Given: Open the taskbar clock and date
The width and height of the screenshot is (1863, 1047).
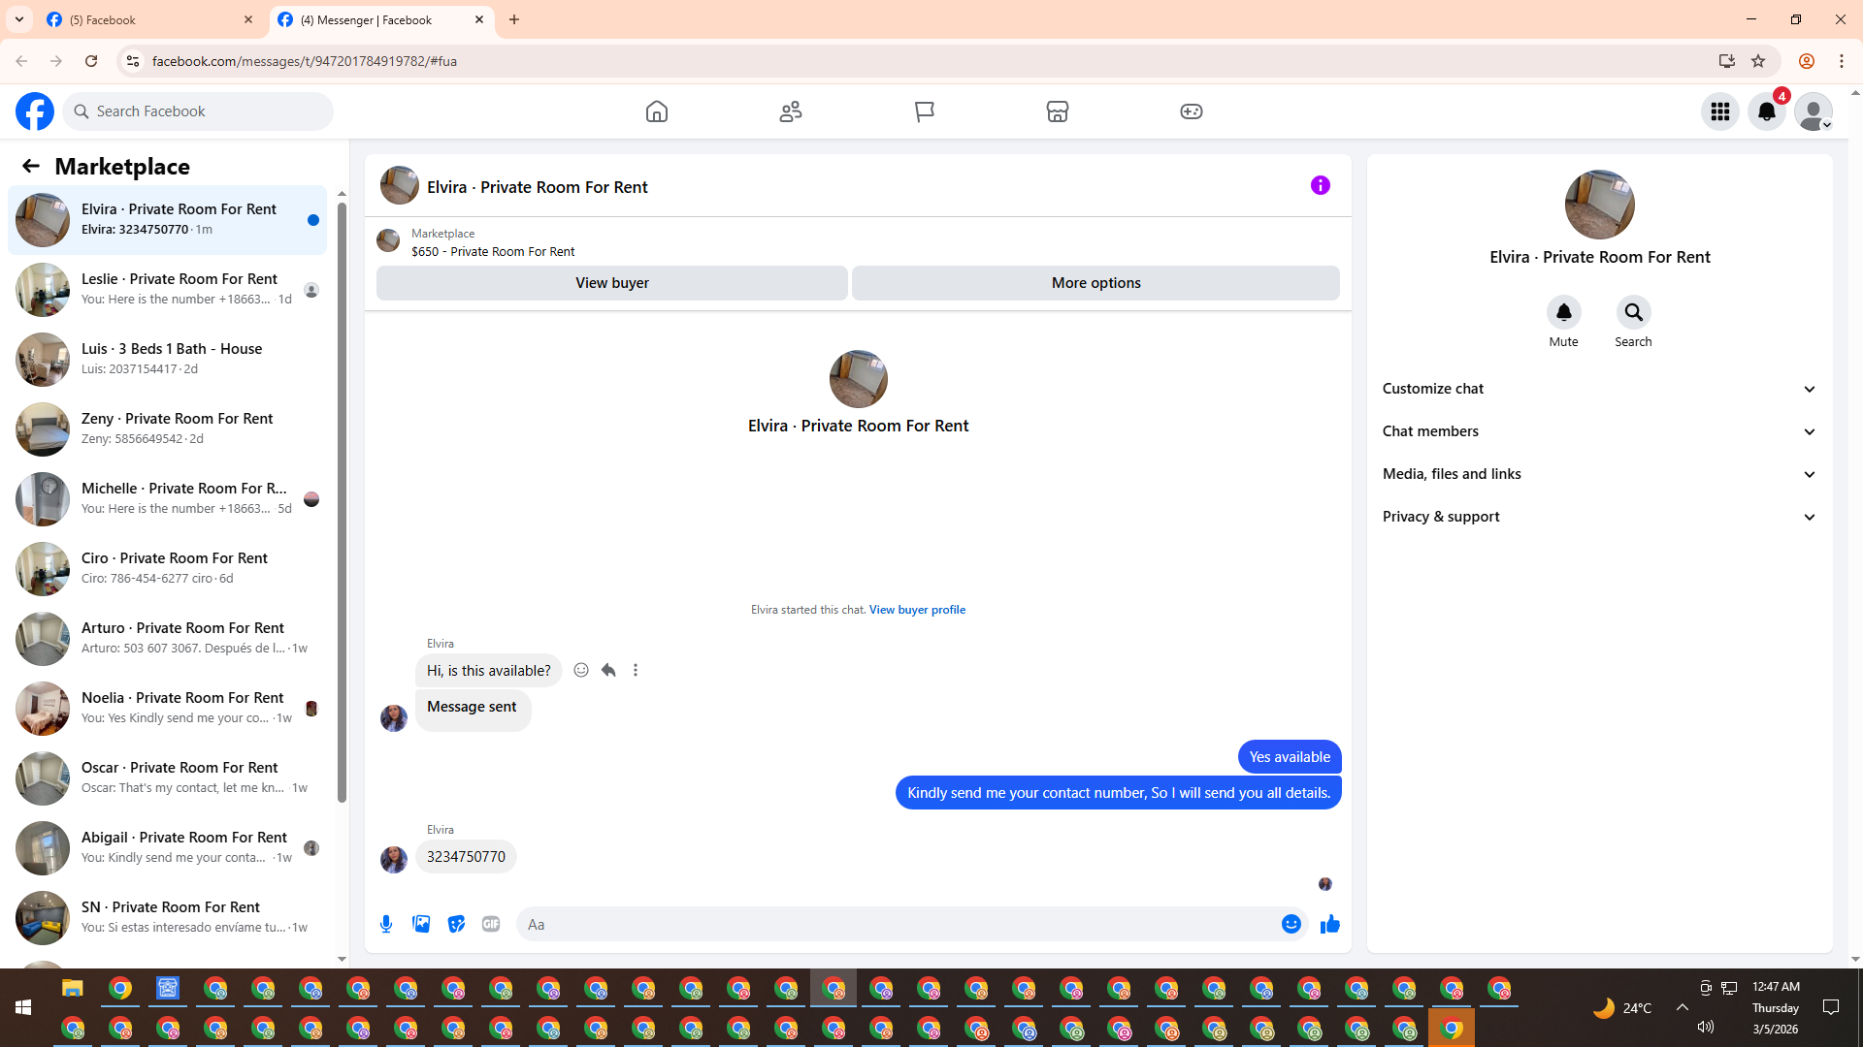Looking at the screenshot, I should [1776, 1008].
